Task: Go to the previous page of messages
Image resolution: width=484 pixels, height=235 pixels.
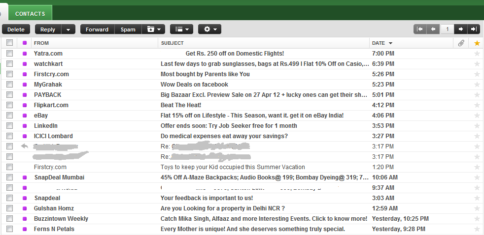Action: pos(433,29)
